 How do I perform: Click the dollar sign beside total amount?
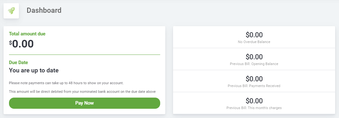[x=10, y=43]
